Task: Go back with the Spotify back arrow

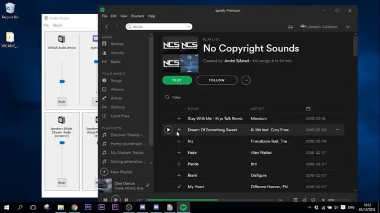Action: (x=106, y=27)
